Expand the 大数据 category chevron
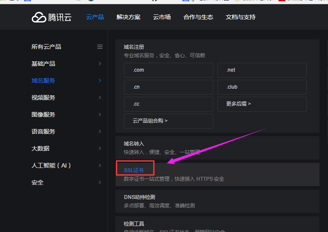328x232 pixels. coord(100,148)
